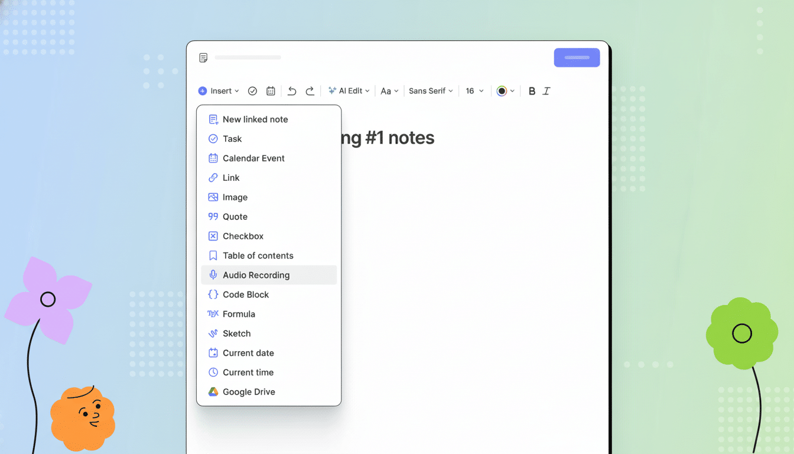This screenshot has width=794, height=454.
Task: Create a Task from the toolbar check icon
Action: click(252, 90)
